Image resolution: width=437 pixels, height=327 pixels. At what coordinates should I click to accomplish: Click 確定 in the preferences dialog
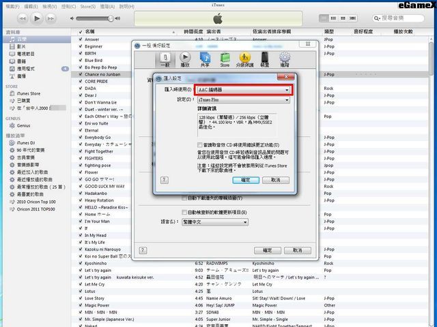point(268,250)
